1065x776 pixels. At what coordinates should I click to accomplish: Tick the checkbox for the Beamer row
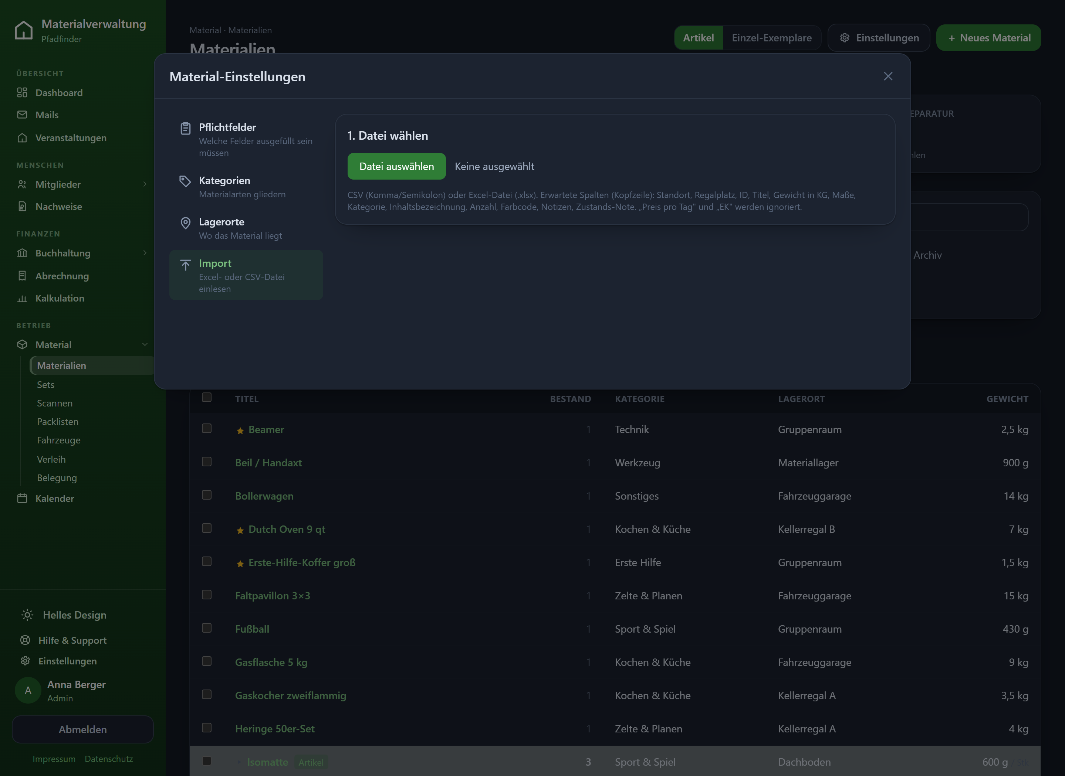click(206, 428)
